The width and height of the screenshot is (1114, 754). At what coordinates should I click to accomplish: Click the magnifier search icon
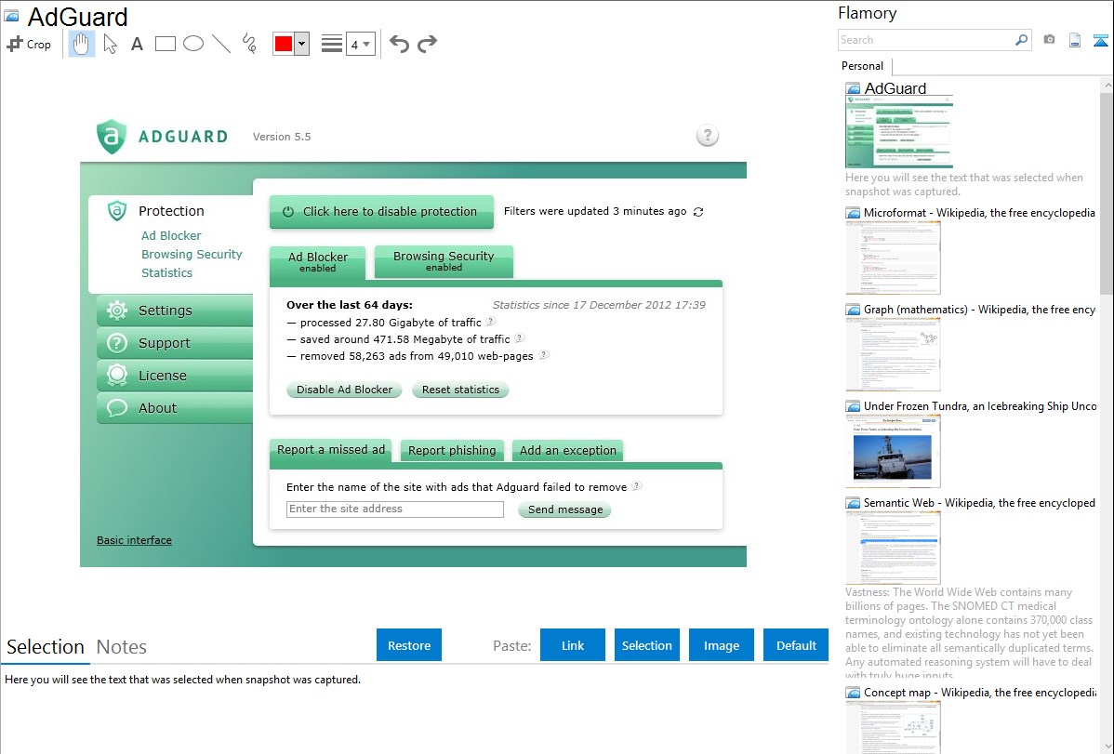[1022, 40]
